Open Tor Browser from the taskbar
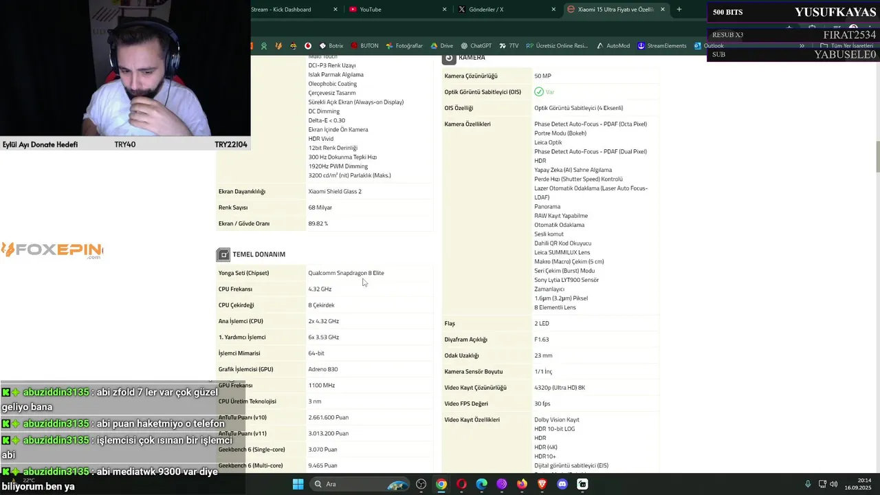Viewport: 880px width, 495px height. click(502, 484)
